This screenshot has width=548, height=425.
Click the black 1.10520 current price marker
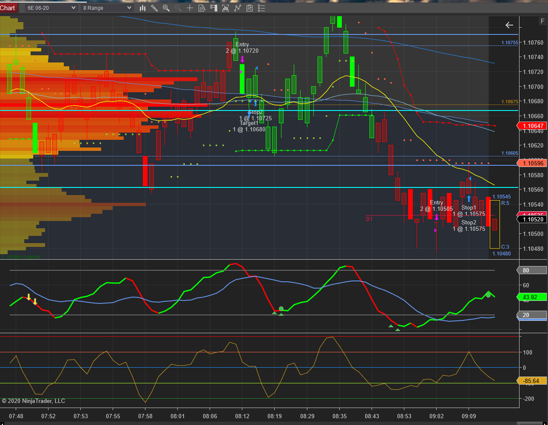point(531,219)
